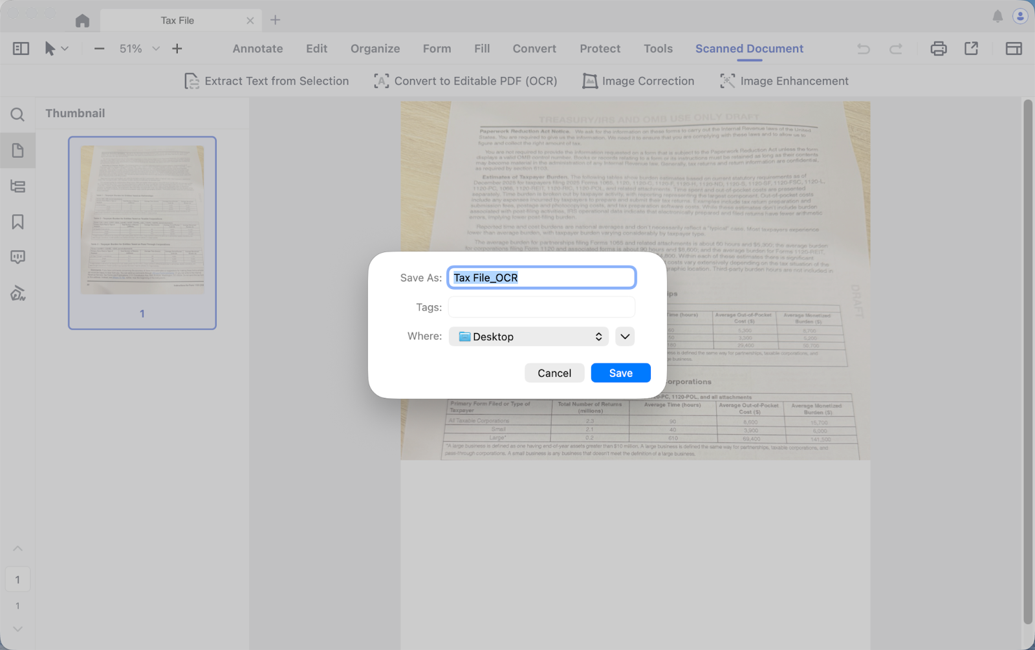Image resolution: width=1035 pixels, height=650 pixels.
Task: Switch to the Organize tab
Action: point(375,49)
